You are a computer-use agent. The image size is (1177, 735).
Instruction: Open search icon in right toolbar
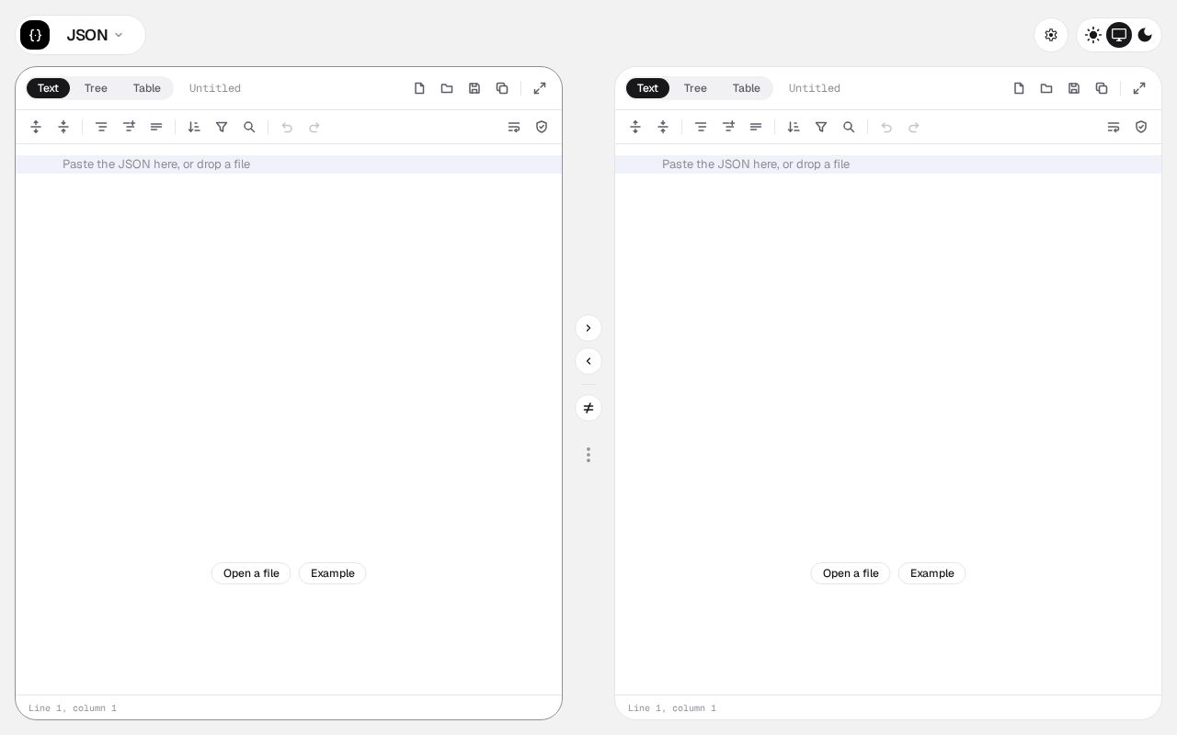click(849, 127)
